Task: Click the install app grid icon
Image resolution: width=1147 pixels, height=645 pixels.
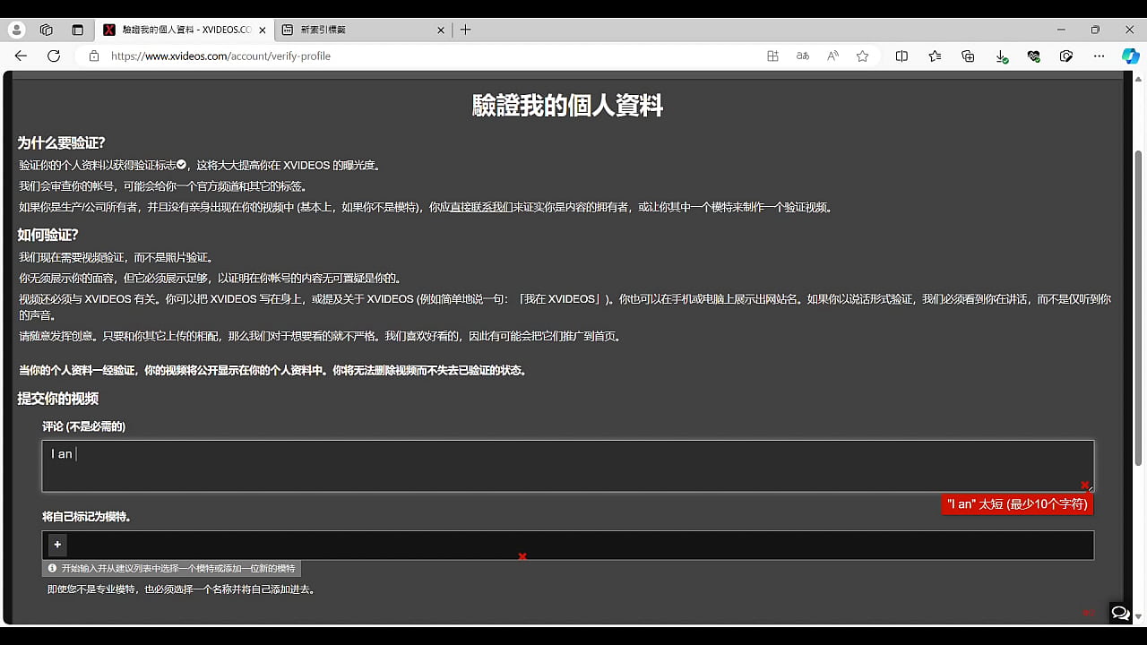Action: point(772,56)
